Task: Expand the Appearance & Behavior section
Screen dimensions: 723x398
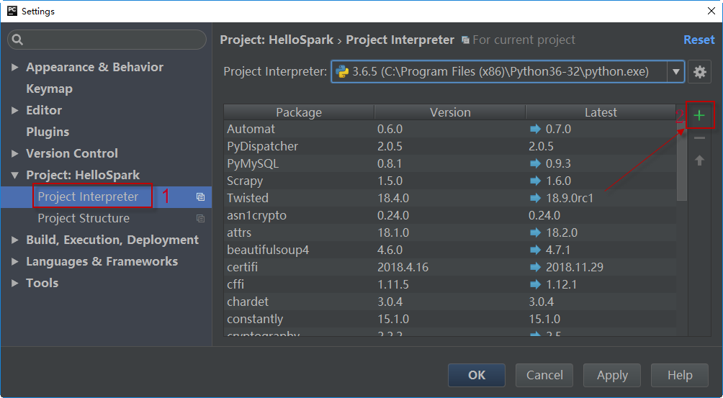Action: (x=15, y=68)
